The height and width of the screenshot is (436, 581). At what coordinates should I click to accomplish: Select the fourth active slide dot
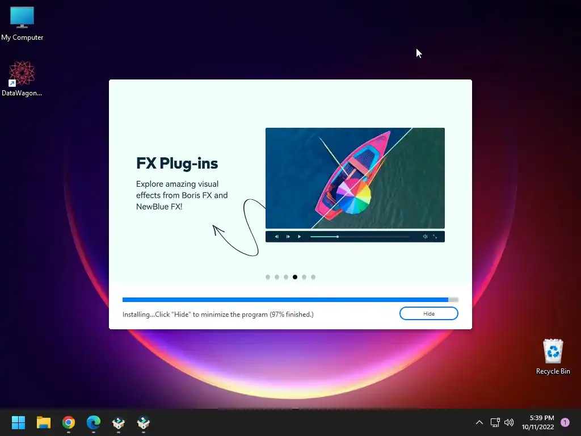click(295, 277)
